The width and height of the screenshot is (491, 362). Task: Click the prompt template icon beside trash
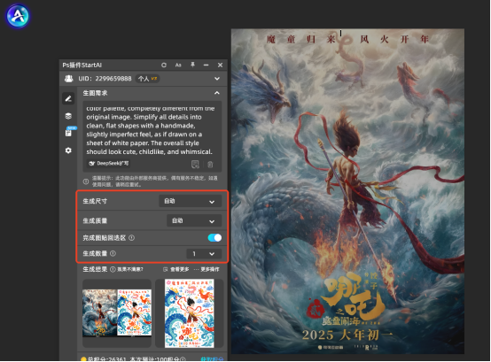point(195,164)
